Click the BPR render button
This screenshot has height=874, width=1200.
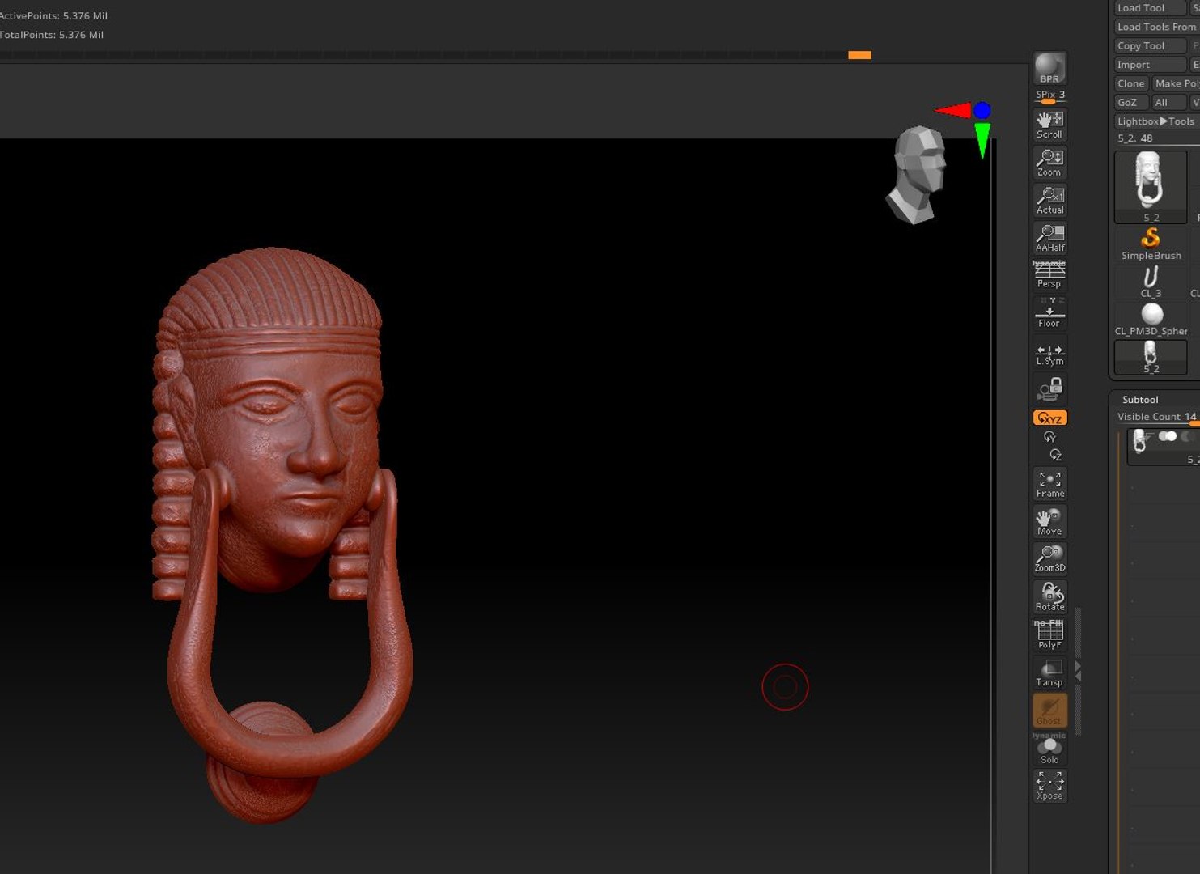point(1049,69)
